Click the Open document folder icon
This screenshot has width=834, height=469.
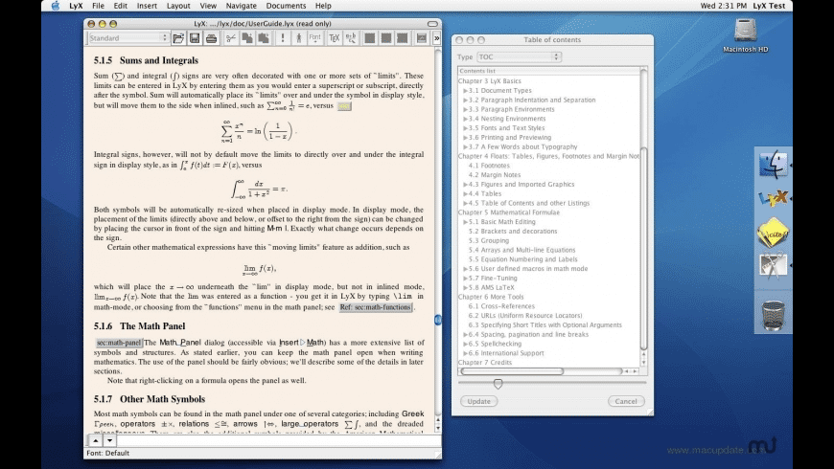[178, 38]
